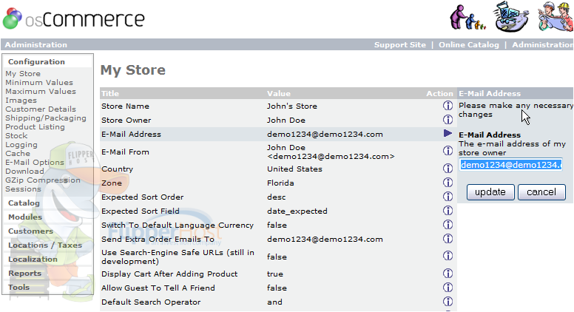
Task: Open Images in the sidebar
Action: [21, 101]
